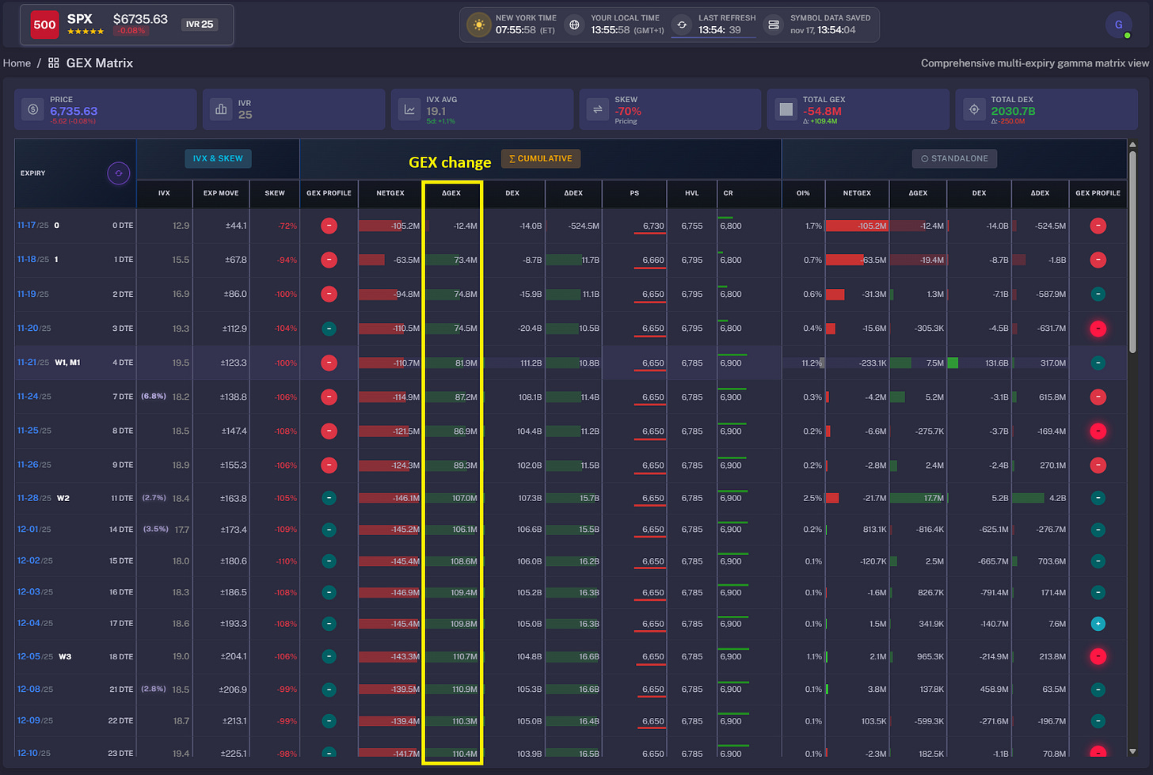Click the purple refresh icon beside EXPIRY

pyautogui.click(x=119, y=173)
